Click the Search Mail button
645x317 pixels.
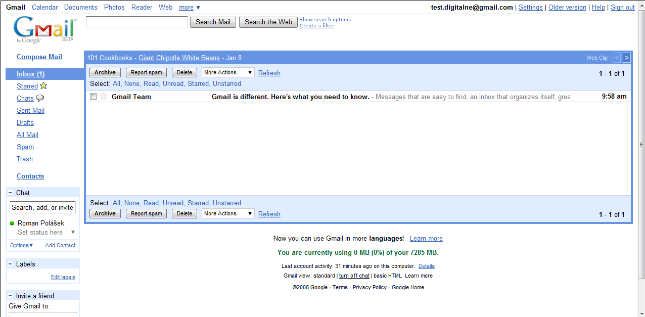point(213,22)
